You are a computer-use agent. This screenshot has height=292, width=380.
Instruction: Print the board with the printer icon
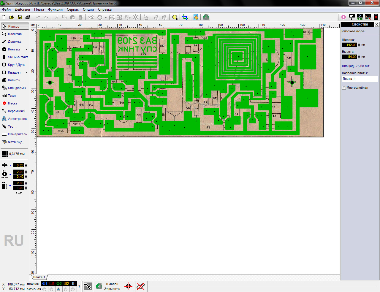point(28,17)
